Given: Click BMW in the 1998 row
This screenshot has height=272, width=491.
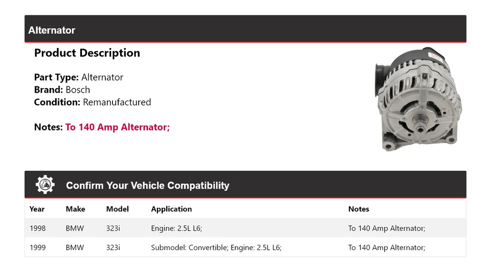Looking at the screenshot, I should 75,228.
